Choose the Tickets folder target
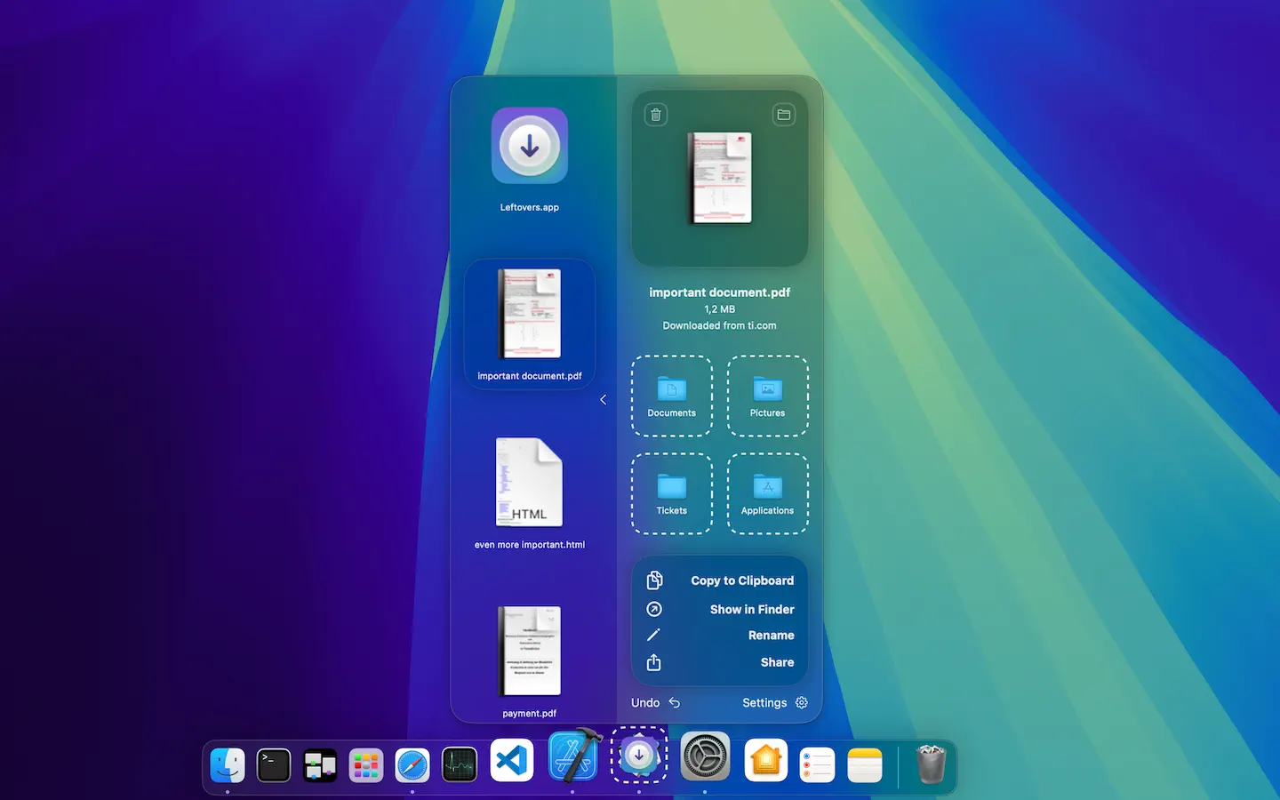Screen dimensions: 1280x800 click(x=672, y=493)
